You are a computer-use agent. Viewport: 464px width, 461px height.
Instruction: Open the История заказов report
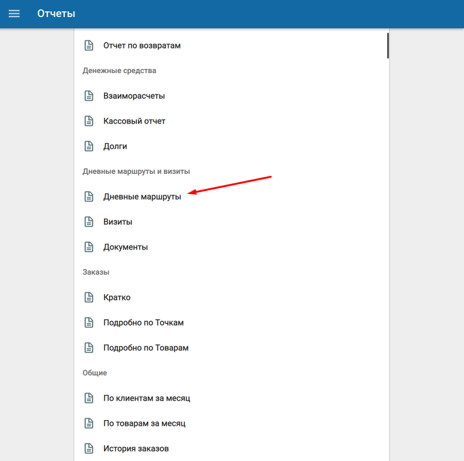[x=136, y=448]
